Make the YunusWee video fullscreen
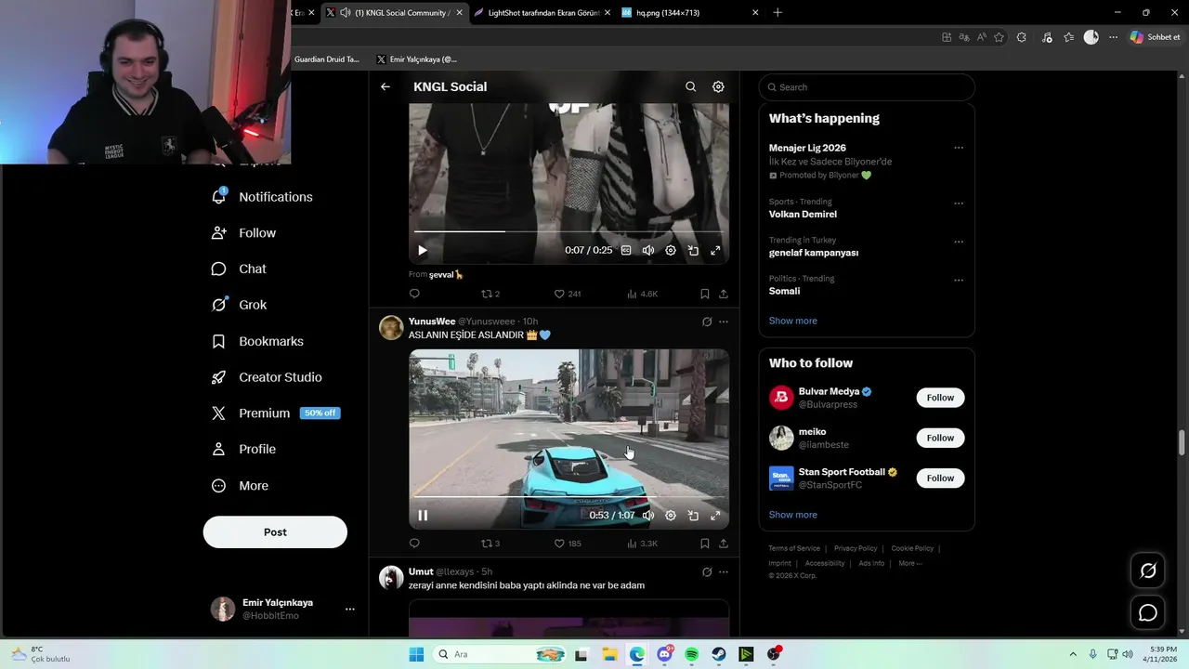This screenshot has height=669, width=1189. point(715,516)
